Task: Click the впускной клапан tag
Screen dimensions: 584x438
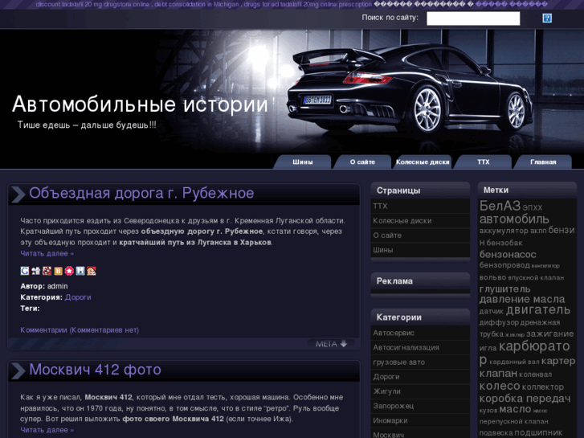Action: pos(536,278)
